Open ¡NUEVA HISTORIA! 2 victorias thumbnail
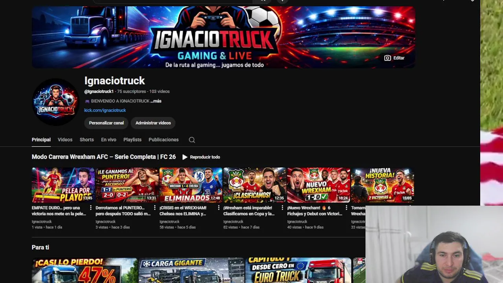The height and width of the screenshot is (283, 503). 382,185
